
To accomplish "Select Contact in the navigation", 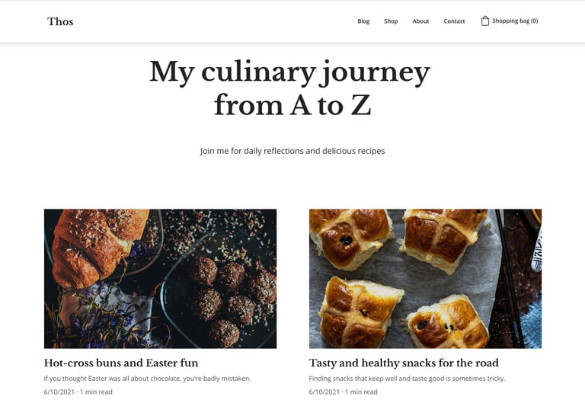I will [454, 21].
